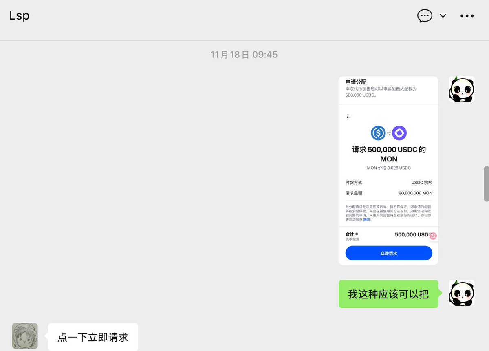The image size is (489, 351).
Task: Click the pink emoji reaction on the screenshot
Action: click(x=433, y=236)
